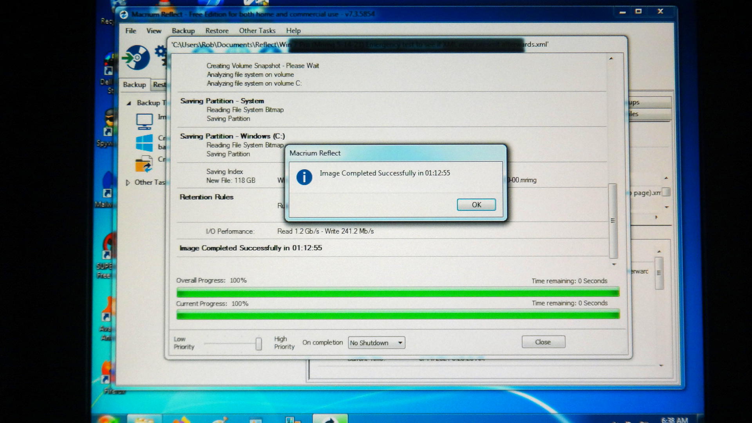Screen dimensions: 752x423
Task: Click 'Saving Partition - Windows (C:)' log heading
Action: coord(232,136)
